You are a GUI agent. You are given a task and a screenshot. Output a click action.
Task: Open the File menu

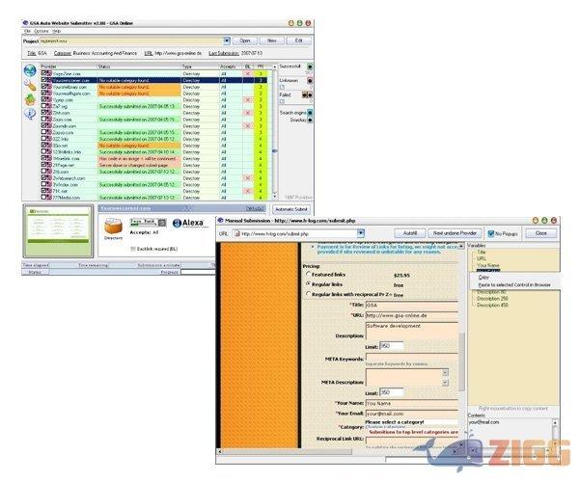(x=27, y=32)
